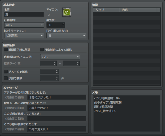
Task: Click the memo line <ESE_特徴追加: 10>
Action: 107,98
